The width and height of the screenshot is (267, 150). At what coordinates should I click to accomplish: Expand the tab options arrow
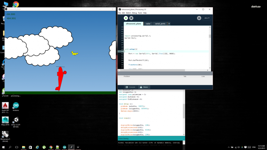pyautogui.click(x=169, y=24)
